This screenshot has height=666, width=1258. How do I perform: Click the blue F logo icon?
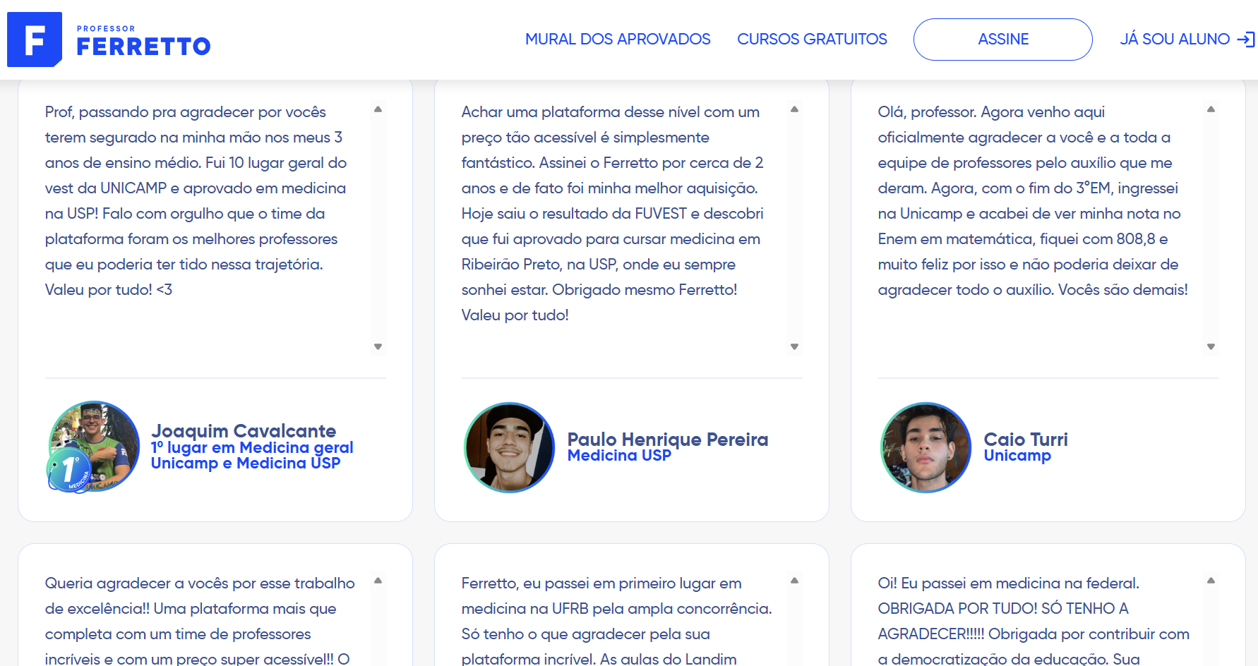[35, 40]
